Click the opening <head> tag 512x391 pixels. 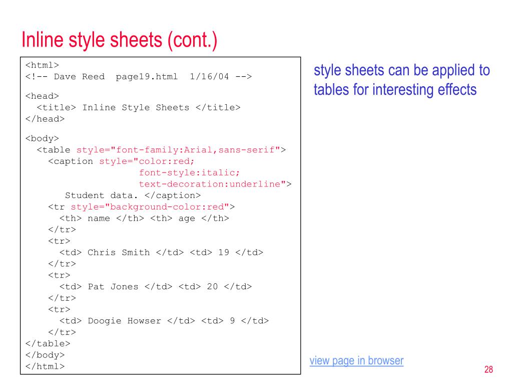point(42,96)
